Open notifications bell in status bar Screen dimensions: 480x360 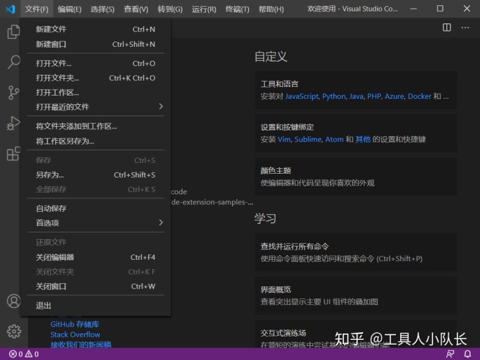click(x=467, y=354)
